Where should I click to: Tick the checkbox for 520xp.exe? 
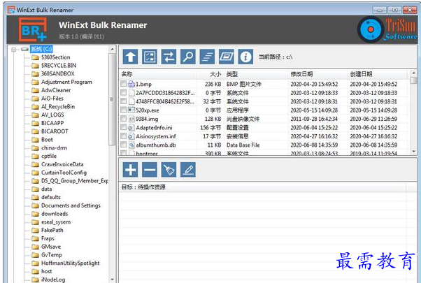[x=123, y=110]
